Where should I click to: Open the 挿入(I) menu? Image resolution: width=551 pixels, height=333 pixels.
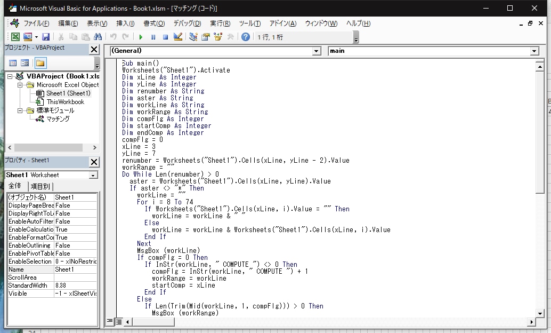pos(125,23)
